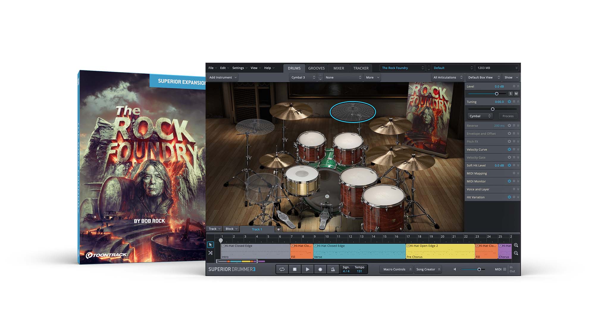This screenshot has width=595, height=332.
Task: Click the Song Creator button
Action: pyautogui.click(x=428, y=269)
